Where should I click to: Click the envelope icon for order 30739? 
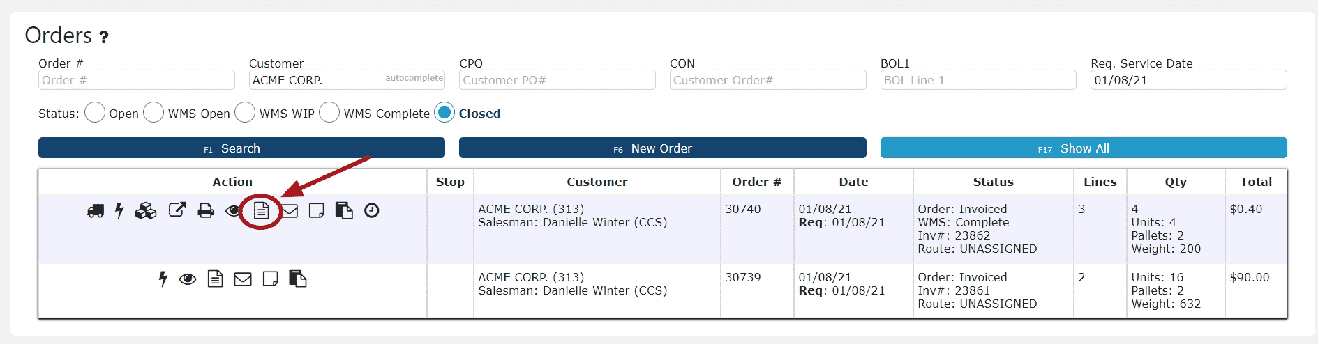click(243, 279)
